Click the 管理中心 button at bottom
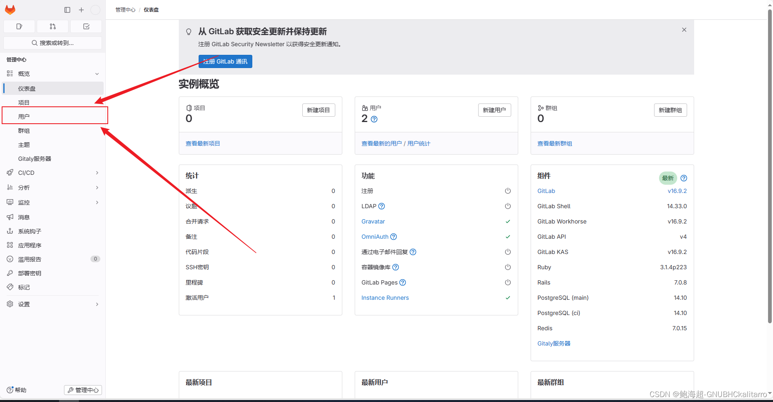 [83, 390]
